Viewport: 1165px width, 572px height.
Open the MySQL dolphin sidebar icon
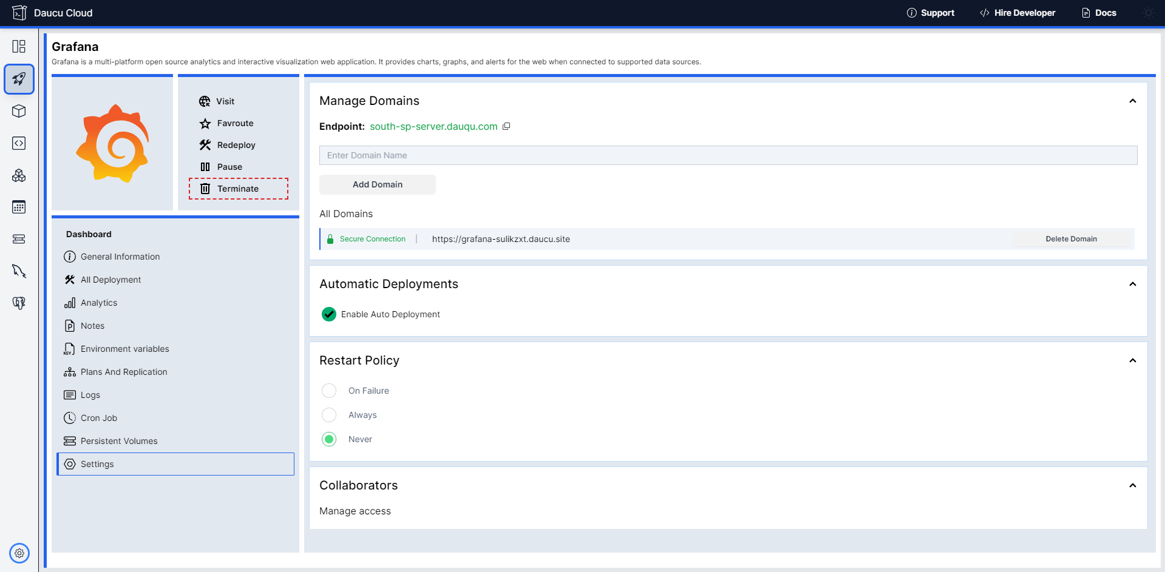19,271
